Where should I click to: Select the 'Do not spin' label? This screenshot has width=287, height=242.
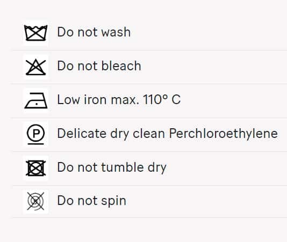pos(92,201)
